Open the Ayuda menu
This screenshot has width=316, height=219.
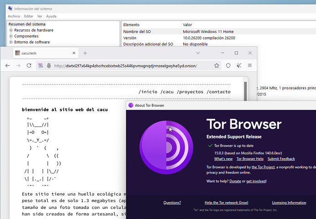[x=51, y=16]
